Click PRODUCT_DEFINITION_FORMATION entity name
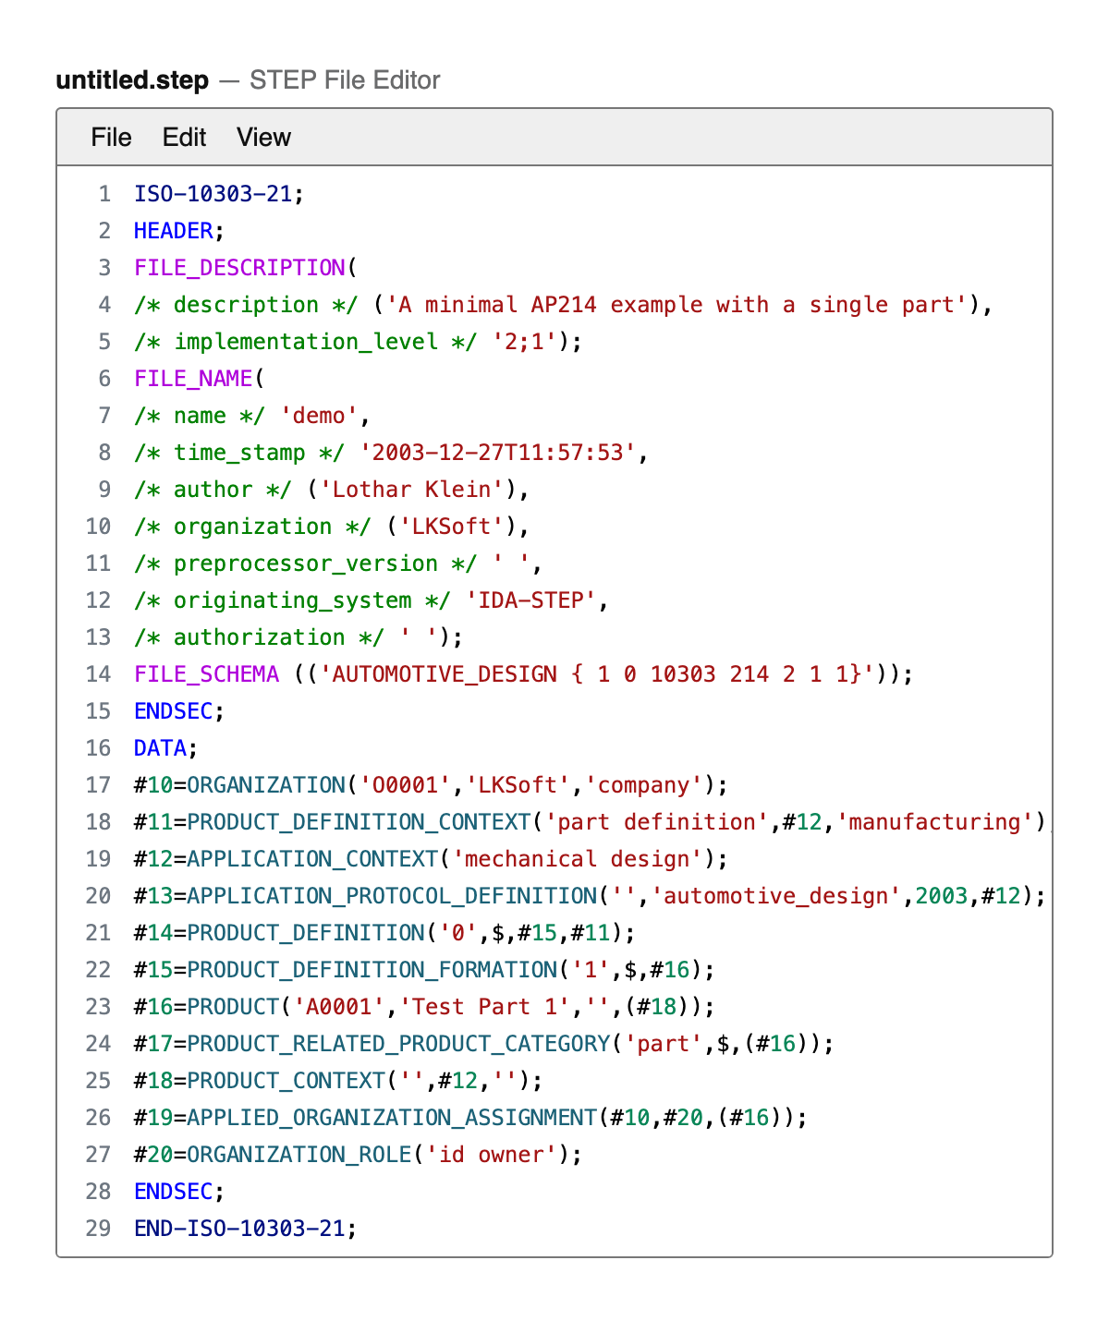The height and width of the screenshot is (1321, 1109). (372, 970)
